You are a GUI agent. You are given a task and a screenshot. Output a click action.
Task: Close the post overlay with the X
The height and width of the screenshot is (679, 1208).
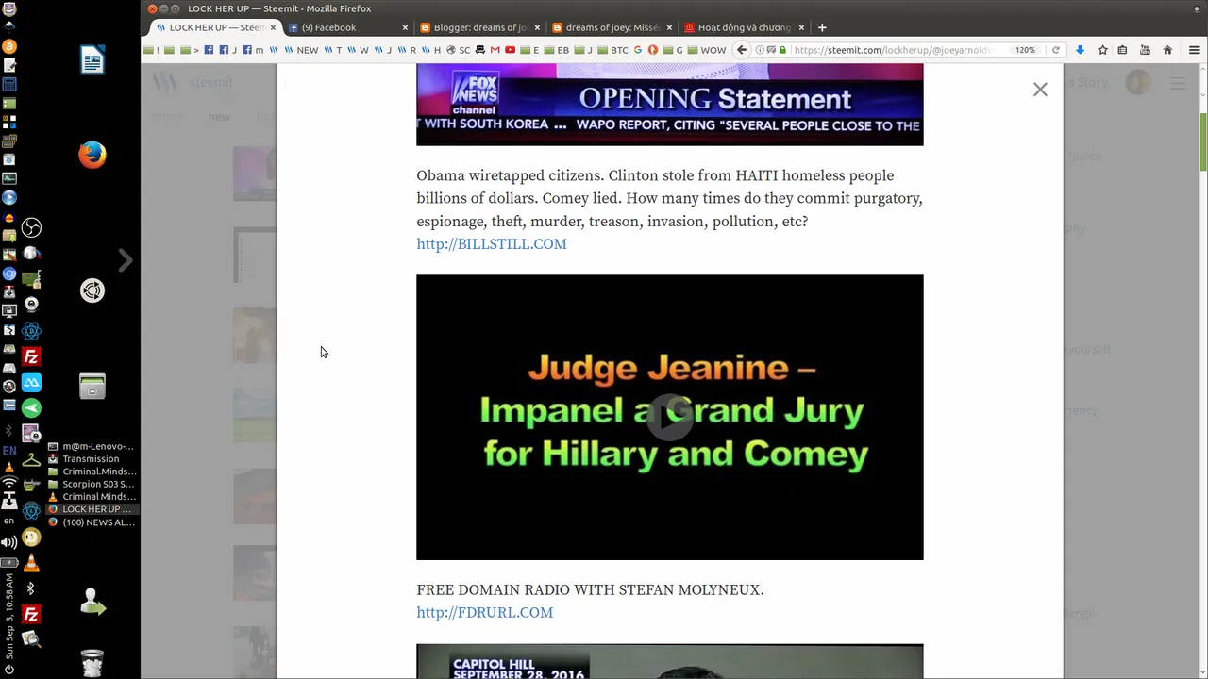[x=1040, y=90]
